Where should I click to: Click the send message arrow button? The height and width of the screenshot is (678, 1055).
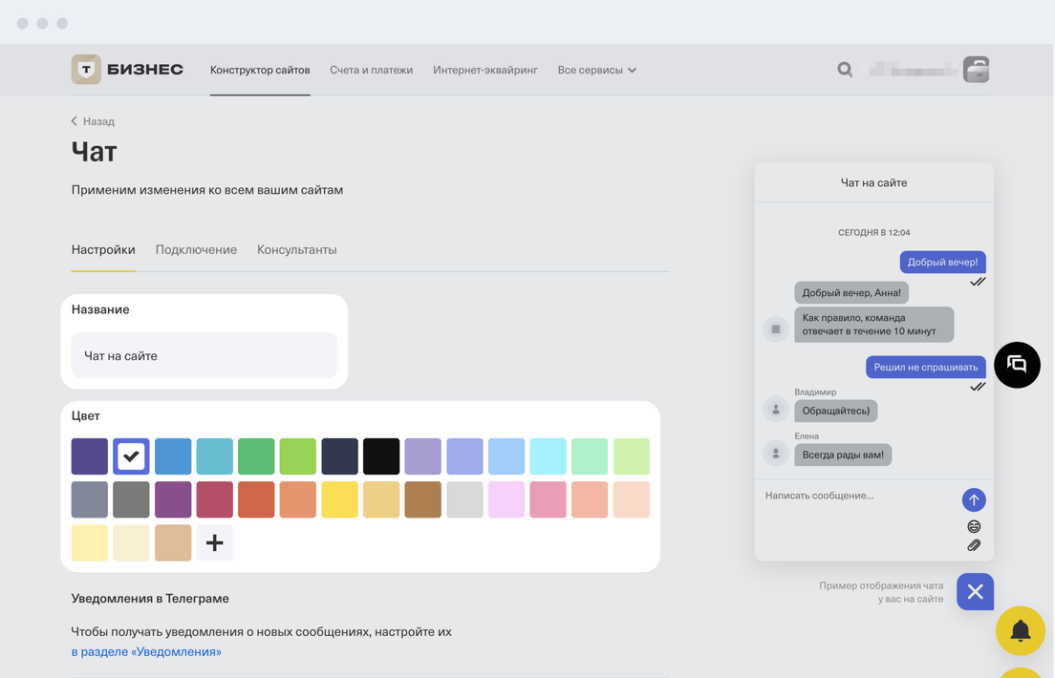click(974, 499)
